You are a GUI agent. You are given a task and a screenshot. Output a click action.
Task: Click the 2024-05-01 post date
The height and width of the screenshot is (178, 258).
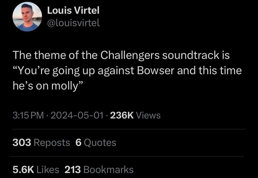pyautogui.click(x=76, y=115)
